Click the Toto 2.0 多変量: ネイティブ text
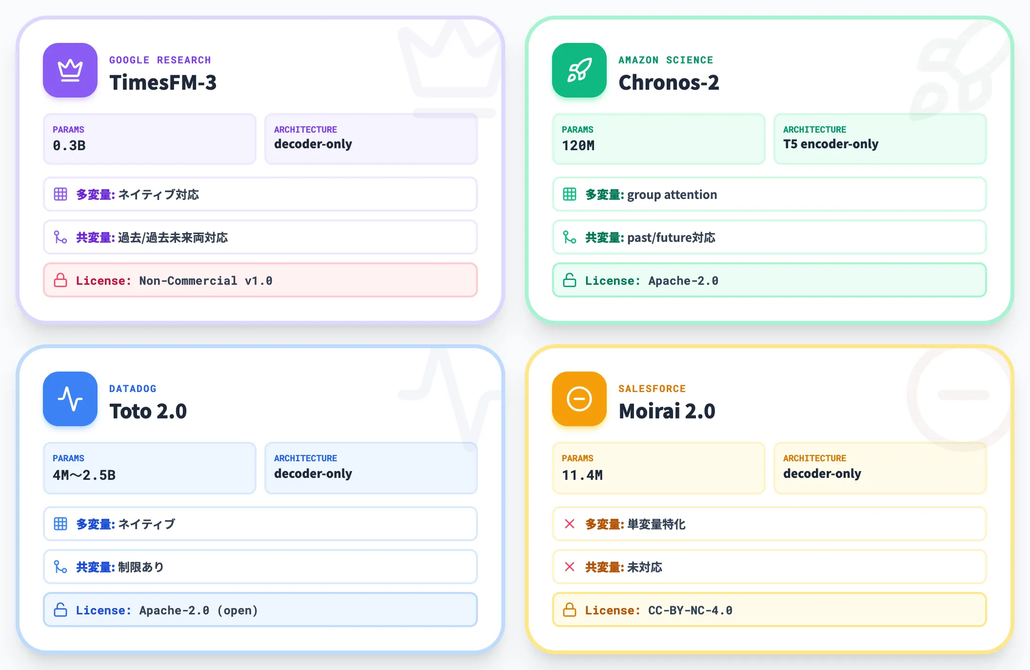The height and width of the screenshot is (670, 1030). (x=125, y=524)
